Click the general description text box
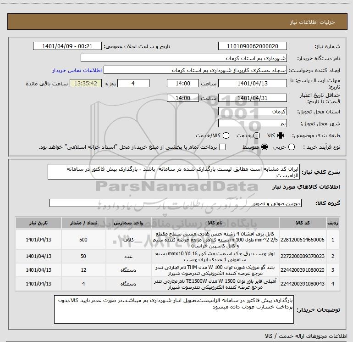 pos(174,172)
